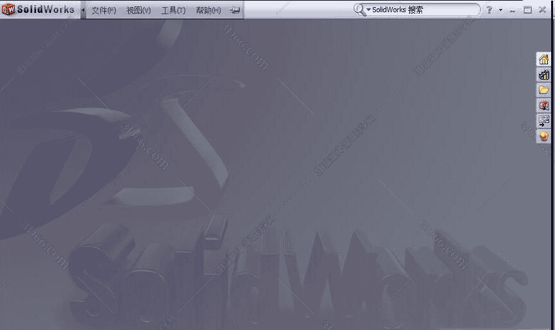
Task: Open the View Palette tab
Action: click(x=543, y=120)
